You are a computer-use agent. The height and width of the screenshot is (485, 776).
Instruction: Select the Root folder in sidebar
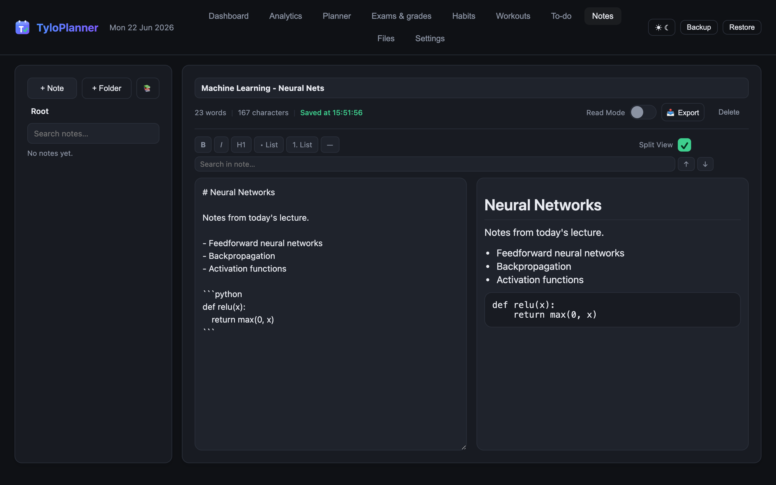(x=40, y=111)
